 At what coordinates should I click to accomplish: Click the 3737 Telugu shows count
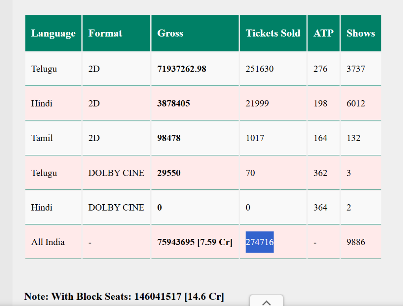pyautogui.click(x=355, y=68)
